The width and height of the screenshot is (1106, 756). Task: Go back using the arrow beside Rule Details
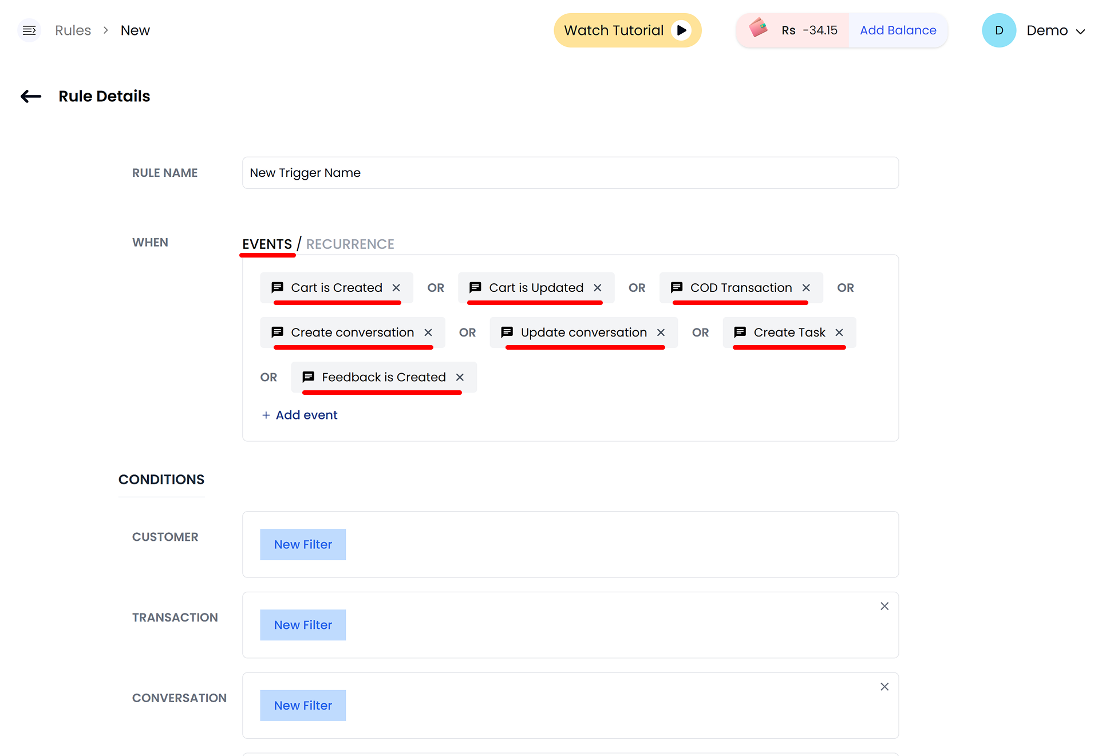pos(31,97)
